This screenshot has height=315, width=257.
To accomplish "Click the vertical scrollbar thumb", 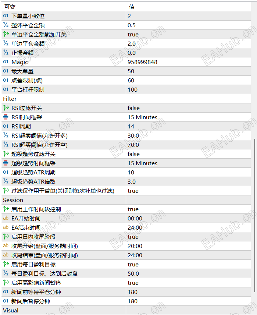I will [x=255, y=215].
